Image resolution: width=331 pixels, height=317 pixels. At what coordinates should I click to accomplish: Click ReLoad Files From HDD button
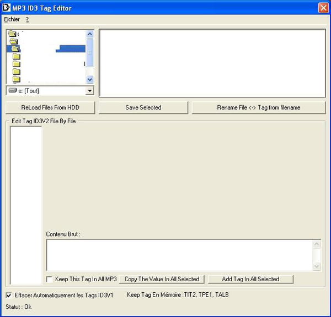point(50,108)
